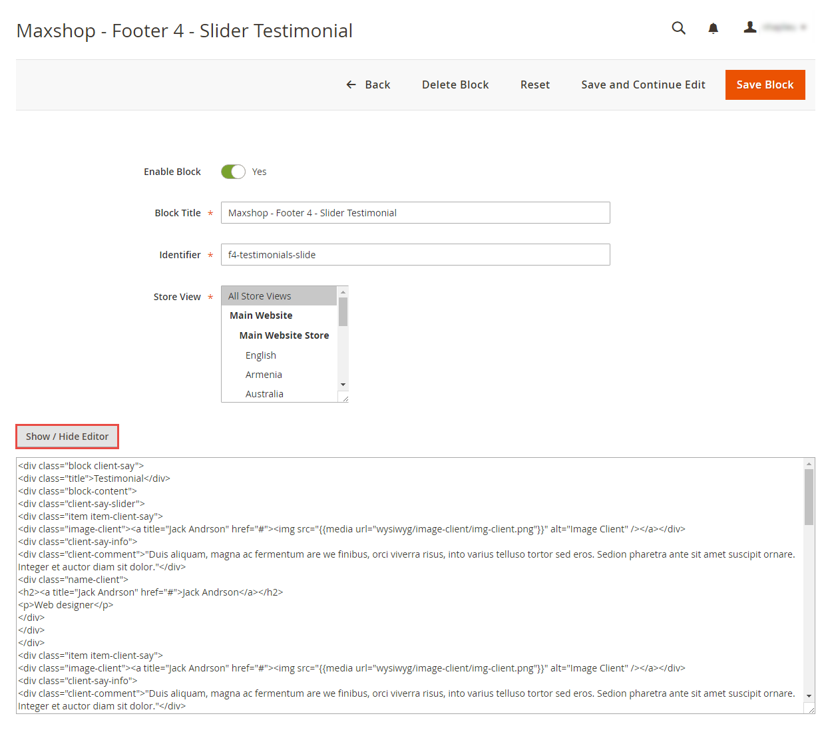Click the Store View list resize handle
This screenshot has height=750, width=826.
[x=344, y=398]
